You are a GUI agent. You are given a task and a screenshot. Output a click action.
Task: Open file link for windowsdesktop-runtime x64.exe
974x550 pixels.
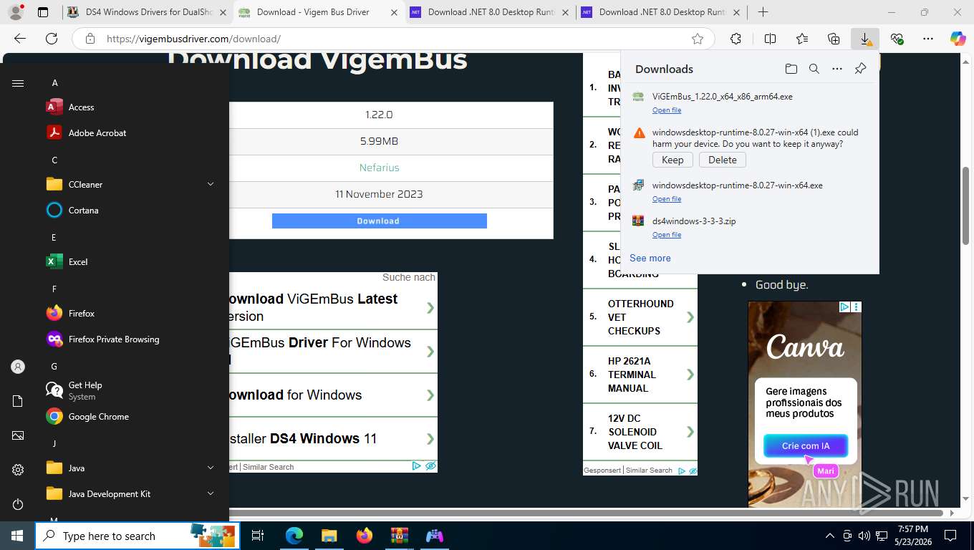click(x=667, y=199)
